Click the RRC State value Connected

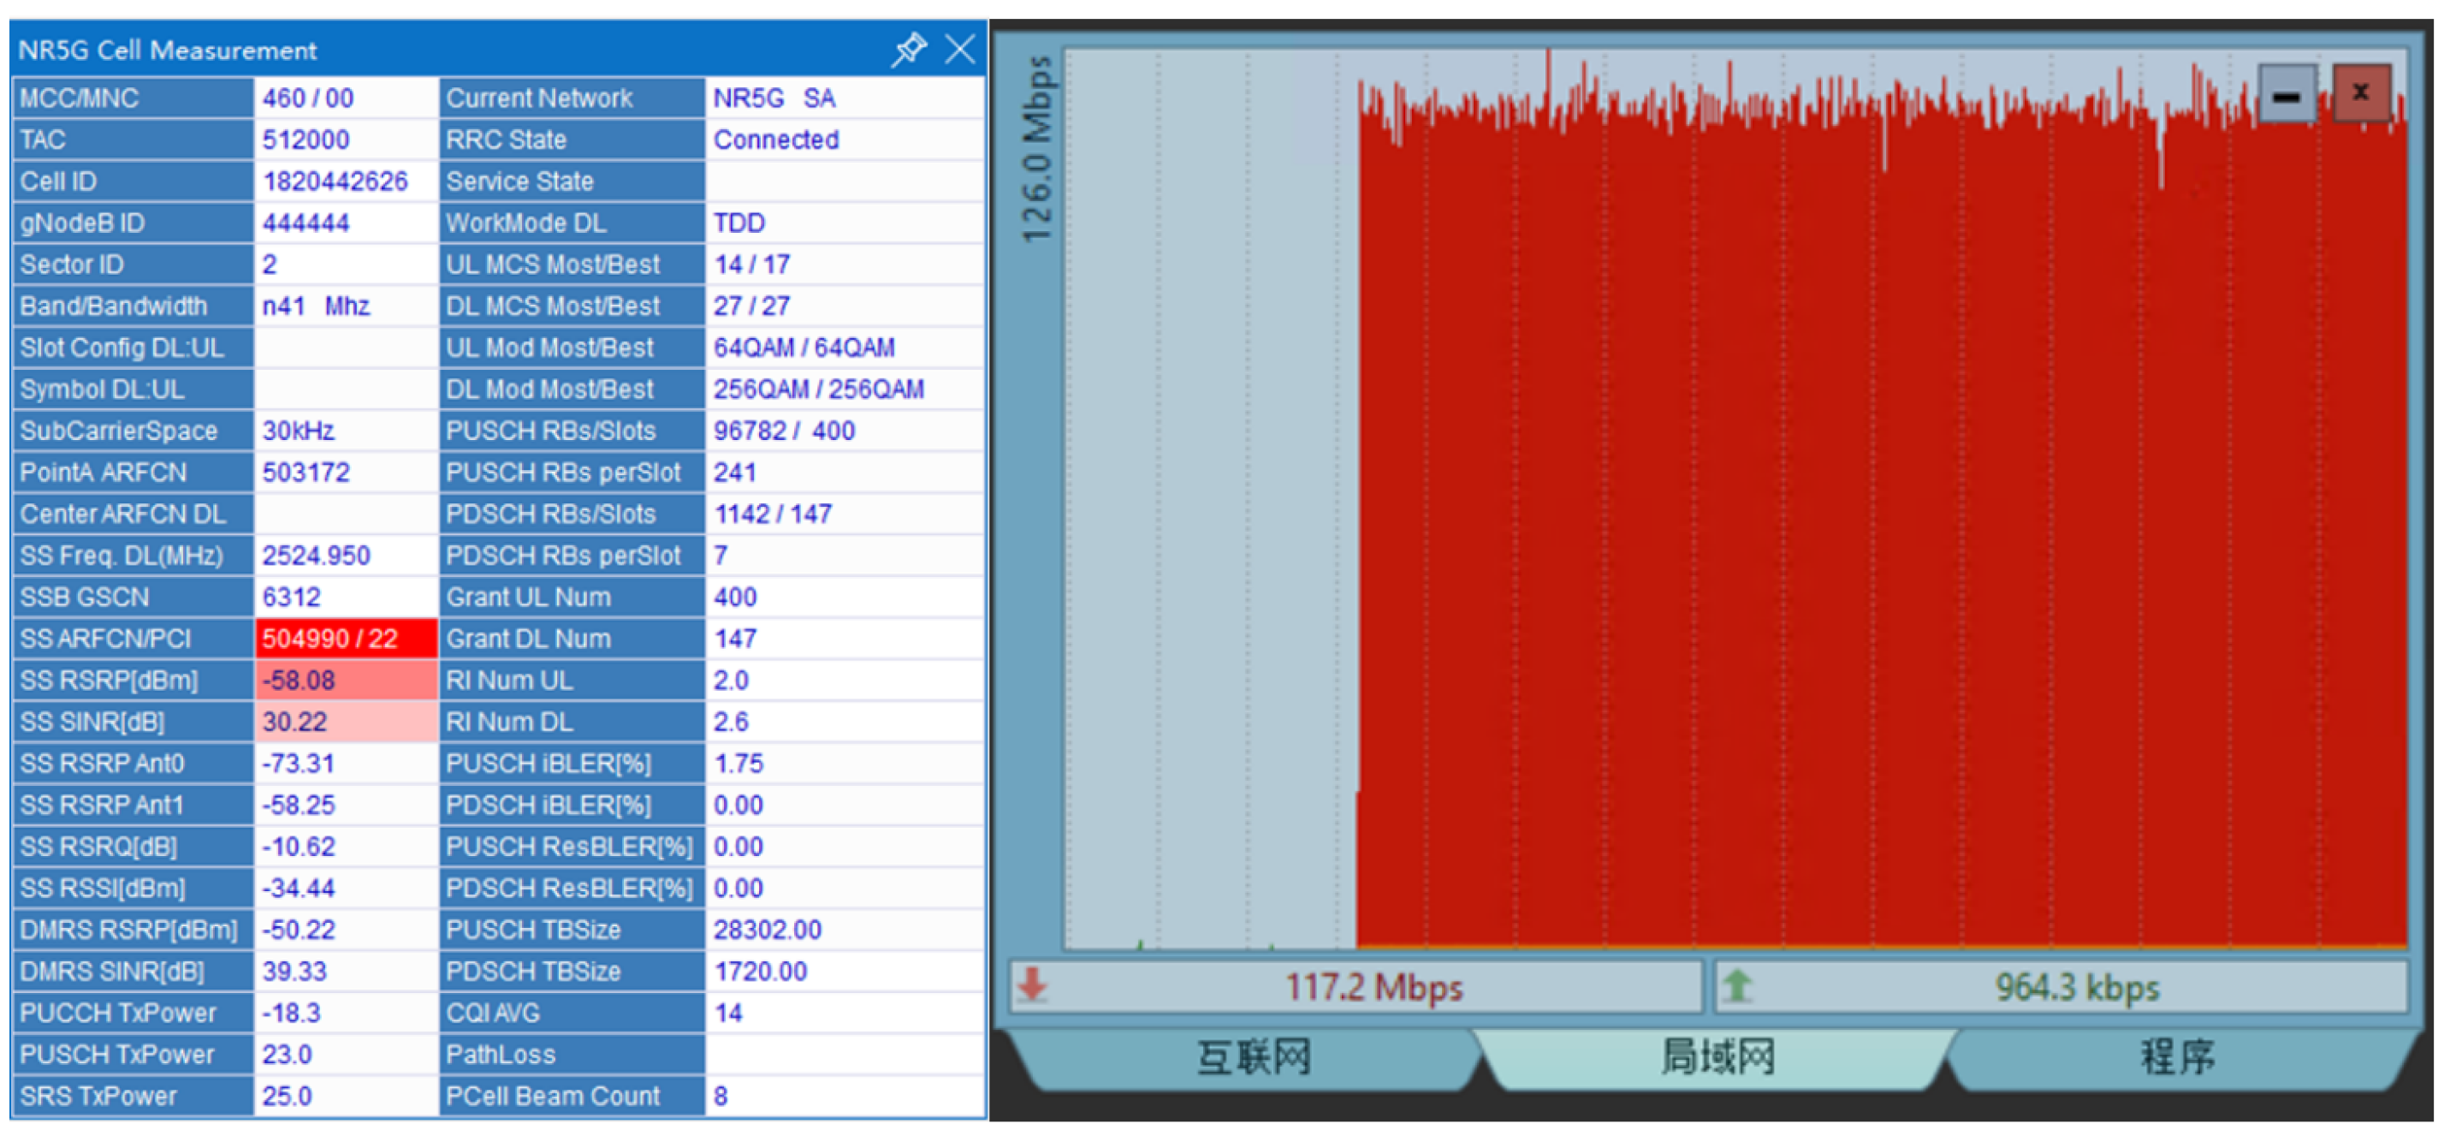pos(776,140)
